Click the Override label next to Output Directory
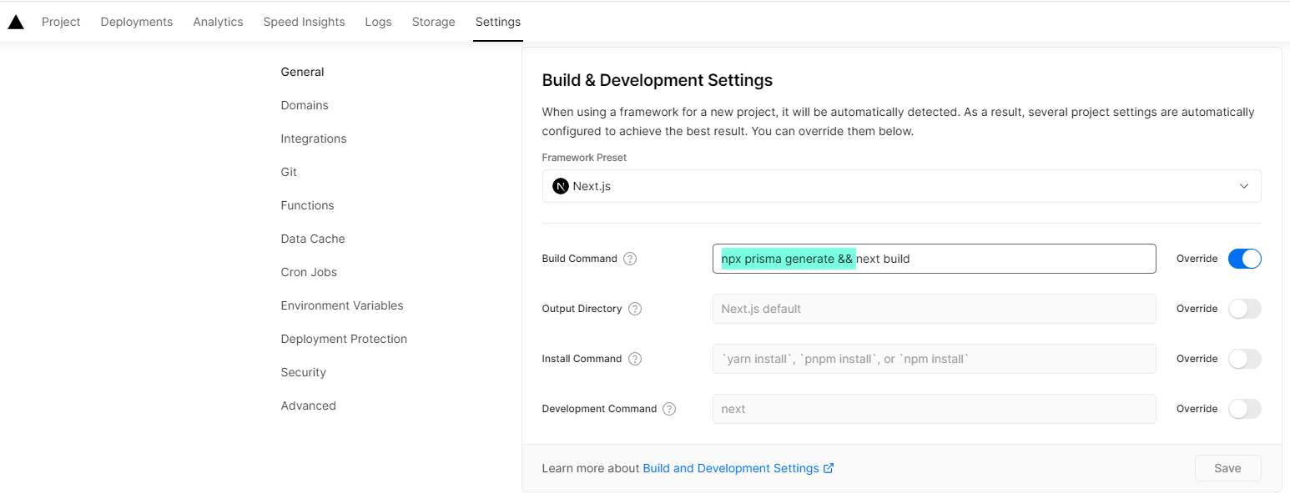Viewport: 1290px width, 504px height. click(1197, 309)
